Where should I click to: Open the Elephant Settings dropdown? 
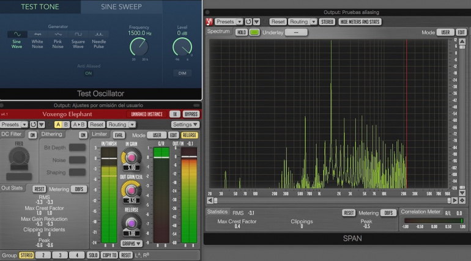185,125
